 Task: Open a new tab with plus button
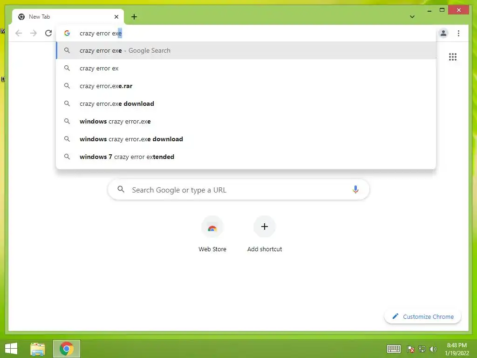[x=134, y=17]
